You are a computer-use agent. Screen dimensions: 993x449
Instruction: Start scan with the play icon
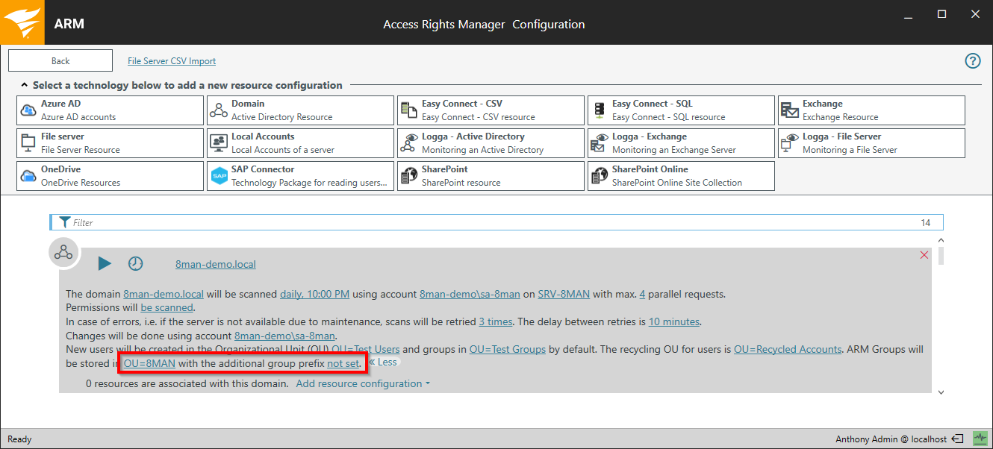pyautogui.click(x=105, y=263)
